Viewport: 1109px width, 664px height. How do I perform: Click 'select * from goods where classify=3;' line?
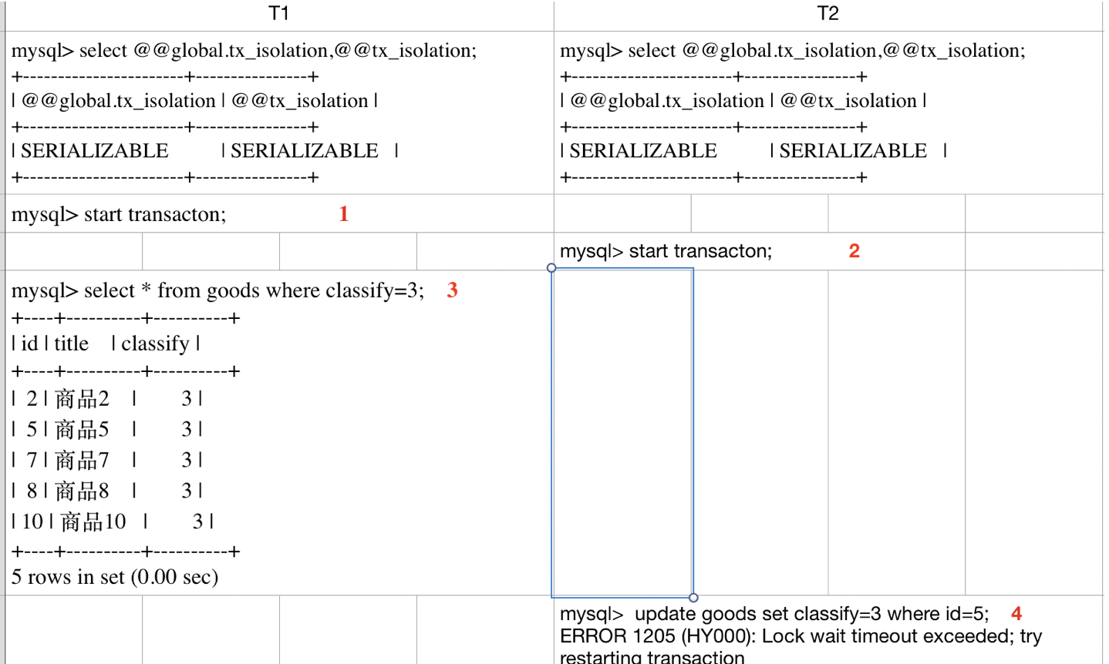tap(217, 290)
